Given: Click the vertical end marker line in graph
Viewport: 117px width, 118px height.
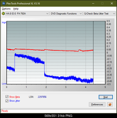Looking at the screenshot, I should (x=93, y=53).
